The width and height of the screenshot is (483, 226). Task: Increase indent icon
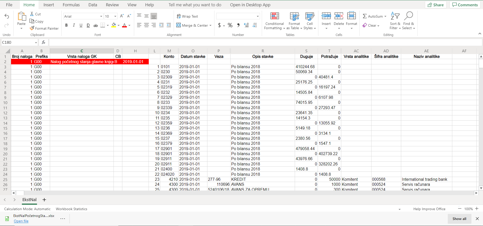pos(169,25)
